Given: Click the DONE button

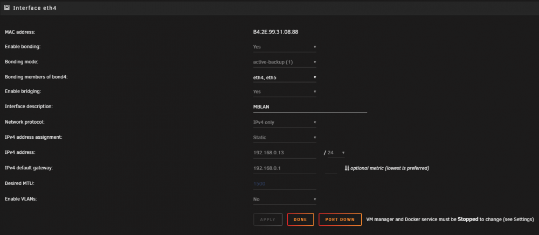Looking at the screenshot, I should (x=300, y=219).
